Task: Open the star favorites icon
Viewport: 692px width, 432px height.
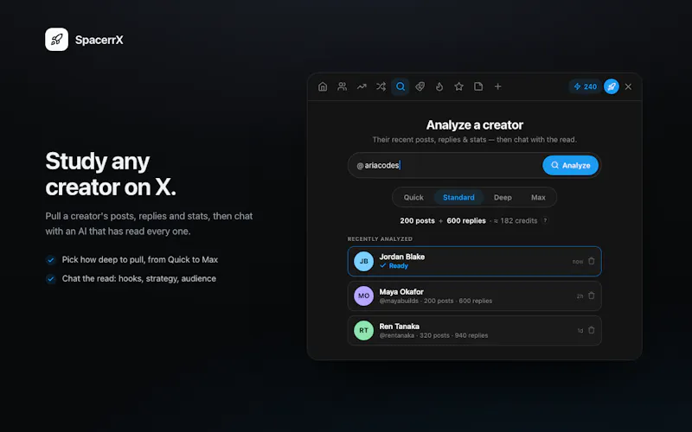Action: point(459,86)
